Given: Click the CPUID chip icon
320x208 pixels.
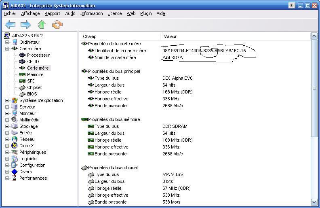Looking at the screenshot, I should tap(22, 62).
